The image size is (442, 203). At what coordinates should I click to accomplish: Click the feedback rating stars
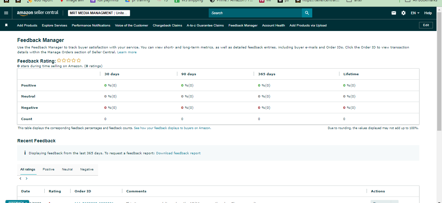(69, 60)
